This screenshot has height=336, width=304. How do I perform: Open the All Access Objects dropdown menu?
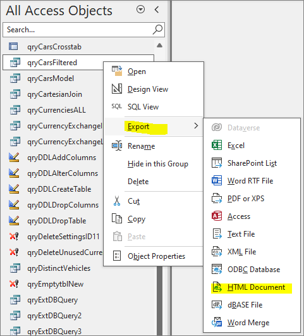(141, 9)
